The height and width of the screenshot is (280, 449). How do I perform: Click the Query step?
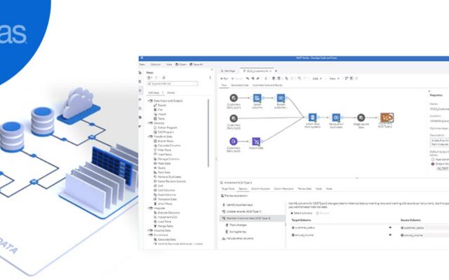click(x=161, y=168)
